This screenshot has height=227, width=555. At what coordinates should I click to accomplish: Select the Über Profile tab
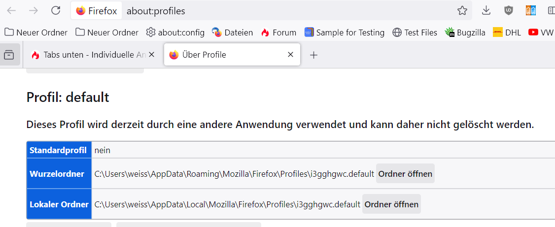[x=222, y=55]
